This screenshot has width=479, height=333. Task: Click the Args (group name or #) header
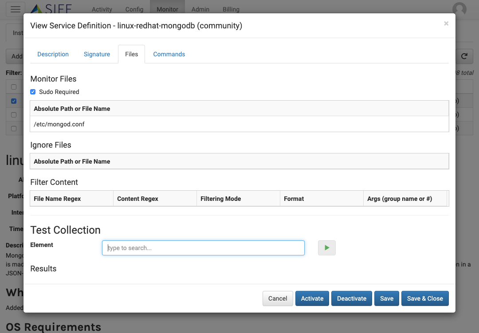tap(405, 199)
